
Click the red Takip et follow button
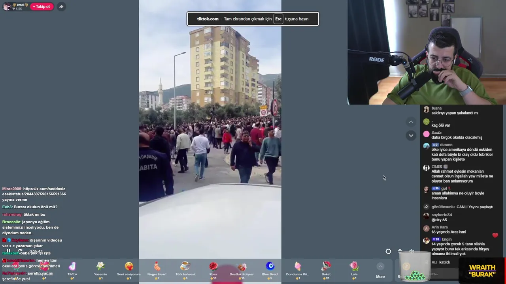pyautogui.click(x=42, y=7)
